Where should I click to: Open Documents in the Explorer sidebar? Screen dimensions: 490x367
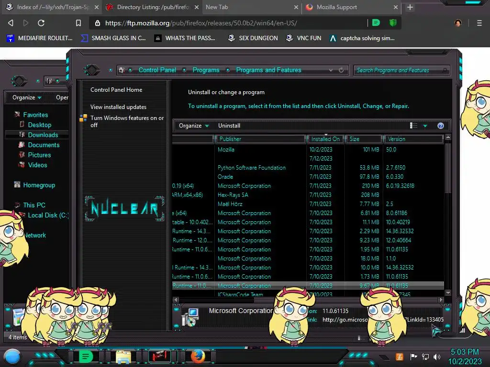[44, 145]
